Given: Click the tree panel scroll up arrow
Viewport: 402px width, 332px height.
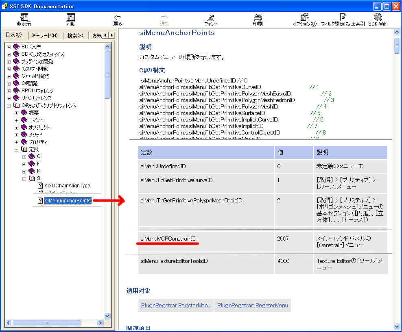Looking at the screenshot, I should pos(107,47).
